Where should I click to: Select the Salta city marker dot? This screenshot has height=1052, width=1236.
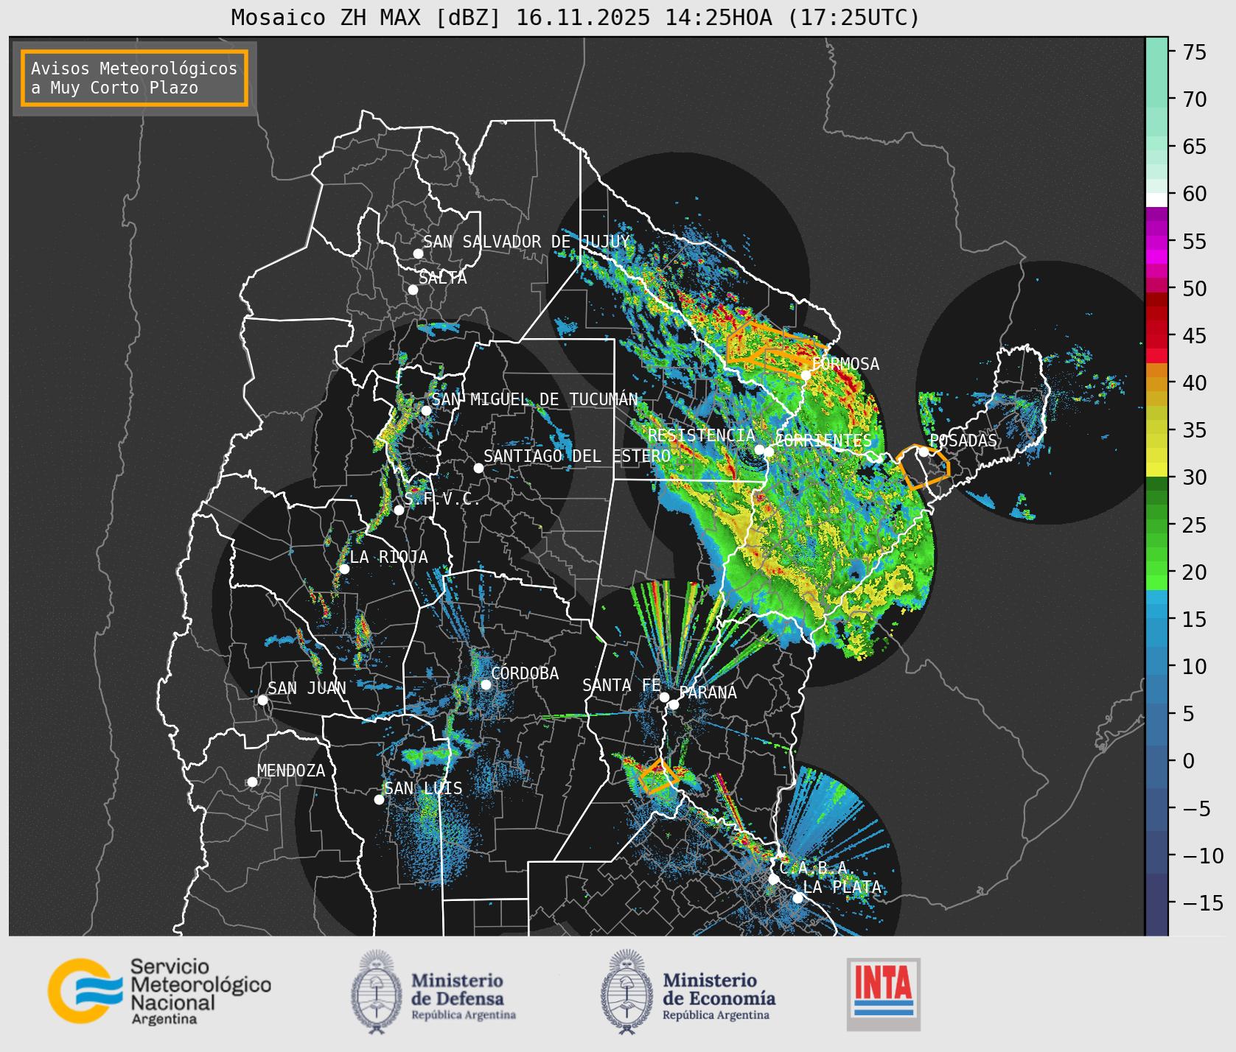[x=413, y=290]
